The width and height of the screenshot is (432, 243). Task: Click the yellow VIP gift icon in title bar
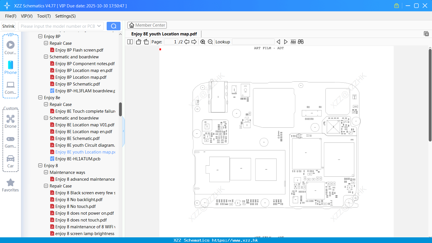tap(397, 6)
